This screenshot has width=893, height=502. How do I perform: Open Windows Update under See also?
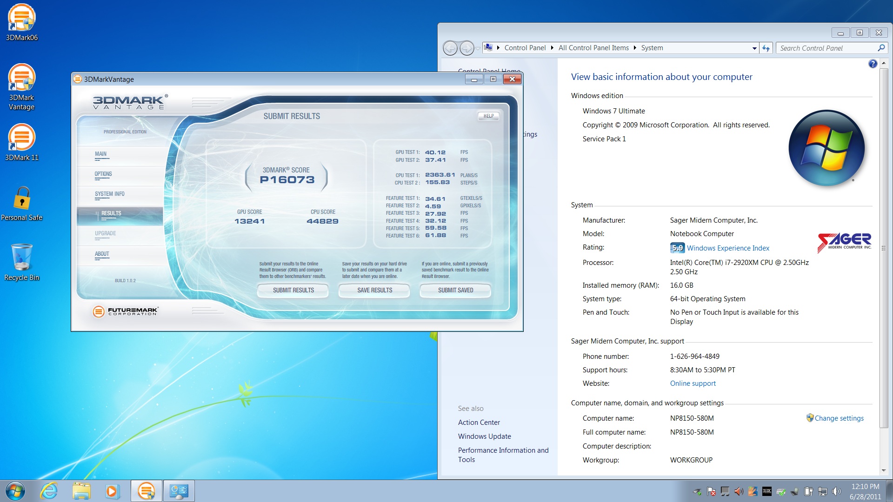pyautogui.click(x=485, y=436)
